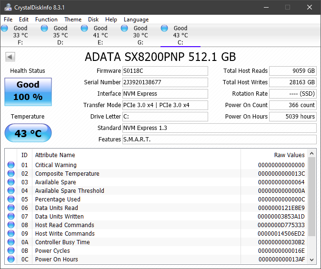The height and width of the screenshot is (269, 321).
Task: Open the File menu
Action: pos(8,20)
